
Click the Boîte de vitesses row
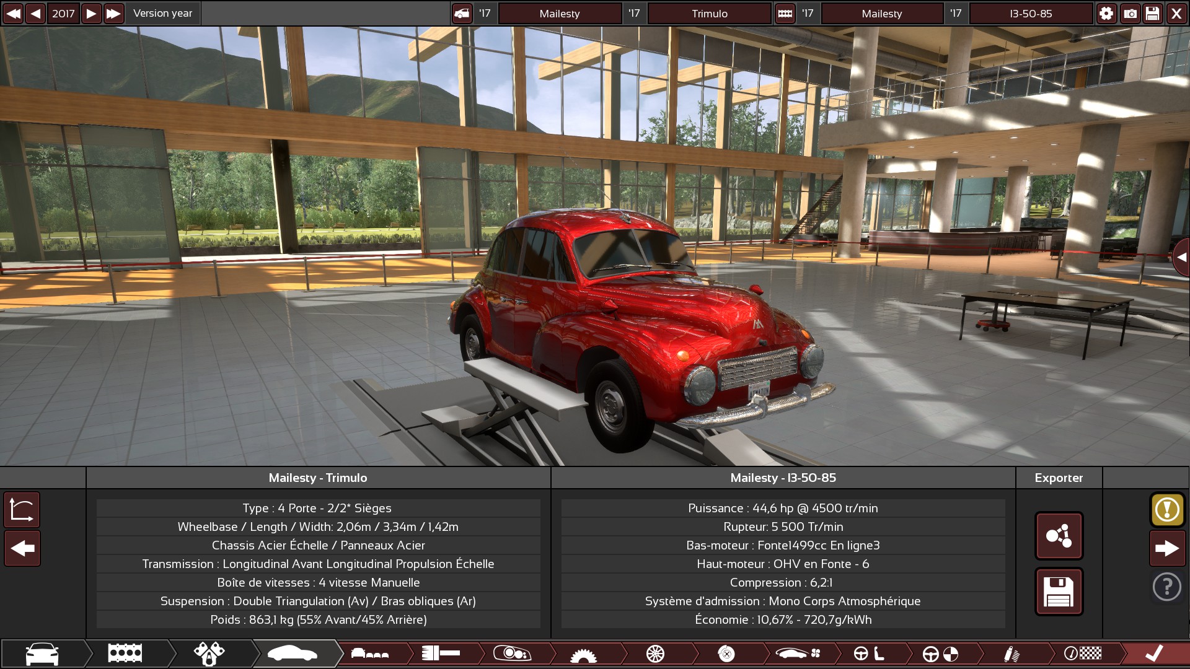(x=318, y=582)
